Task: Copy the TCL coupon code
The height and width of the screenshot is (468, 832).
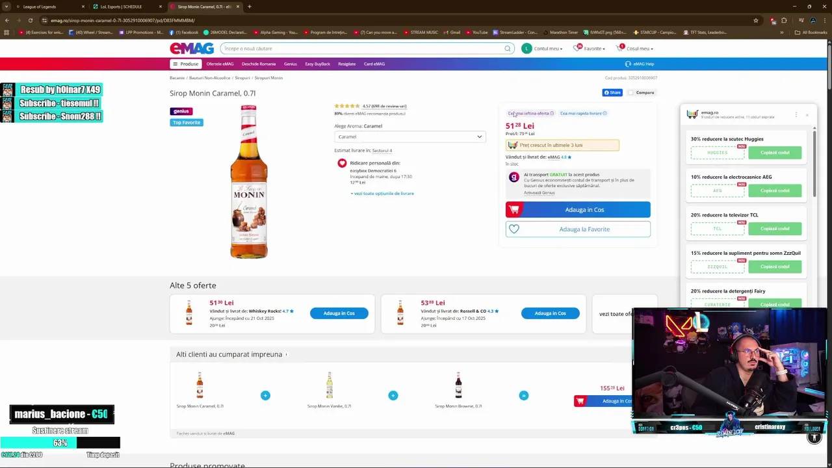Action: point(775,229)
